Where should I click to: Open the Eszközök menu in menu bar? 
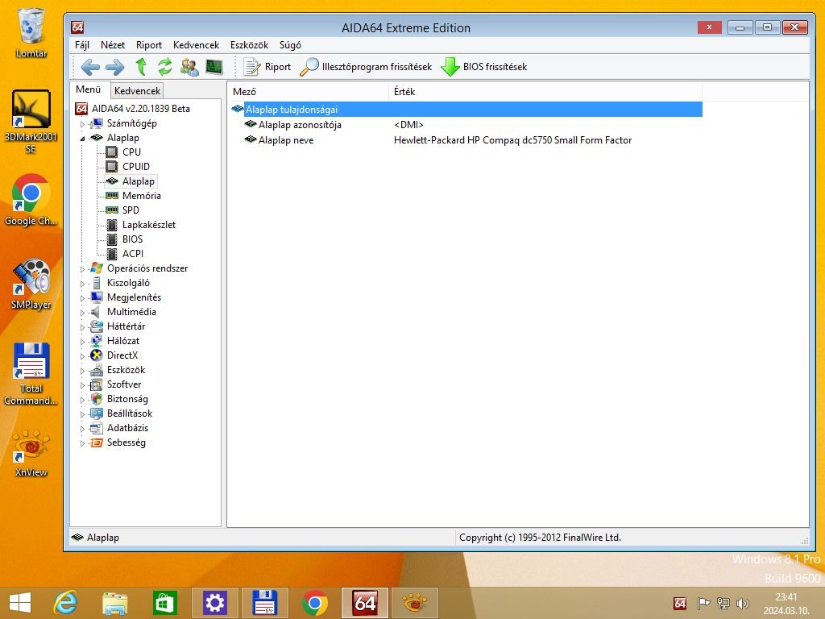tap(250, 45)
